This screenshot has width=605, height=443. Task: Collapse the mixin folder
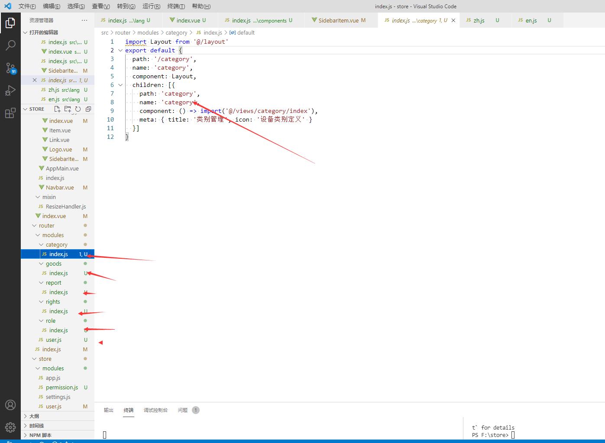click(58, 197)
